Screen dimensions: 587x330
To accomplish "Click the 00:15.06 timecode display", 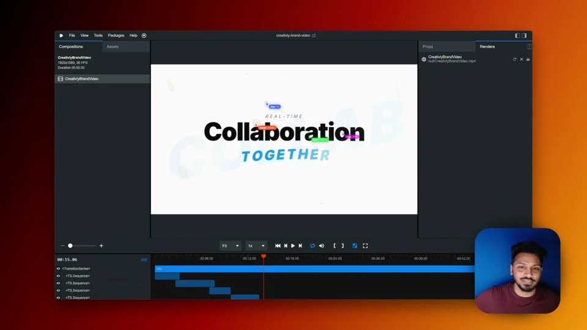I will [x=67, y=259].
